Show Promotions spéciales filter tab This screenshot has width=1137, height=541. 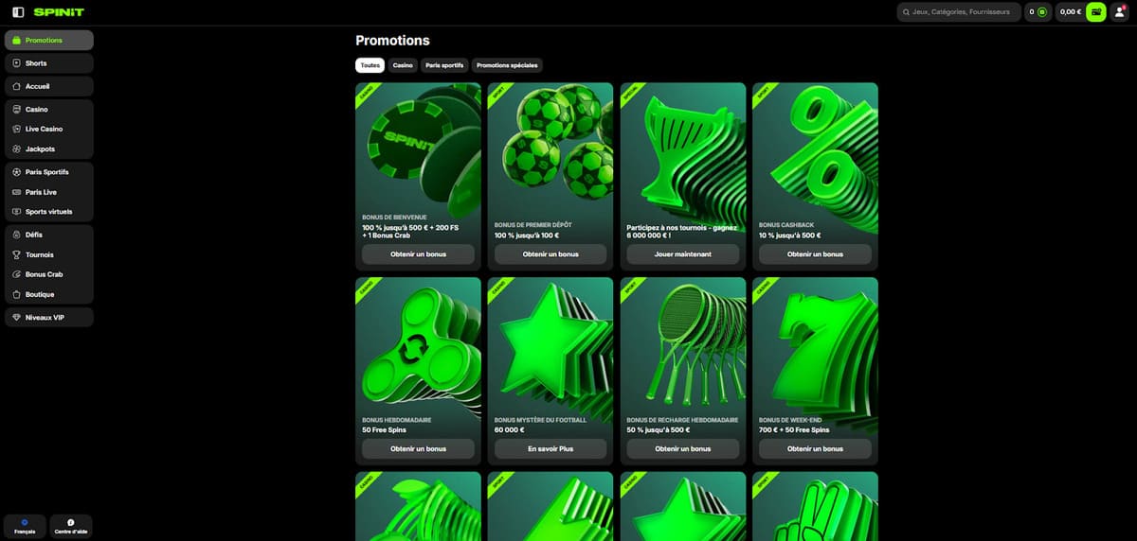[x=507, y=65]
